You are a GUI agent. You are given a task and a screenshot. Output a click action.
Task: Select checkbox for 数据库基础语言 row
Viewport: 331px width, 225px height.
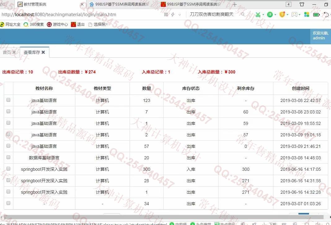pos(8,157)
